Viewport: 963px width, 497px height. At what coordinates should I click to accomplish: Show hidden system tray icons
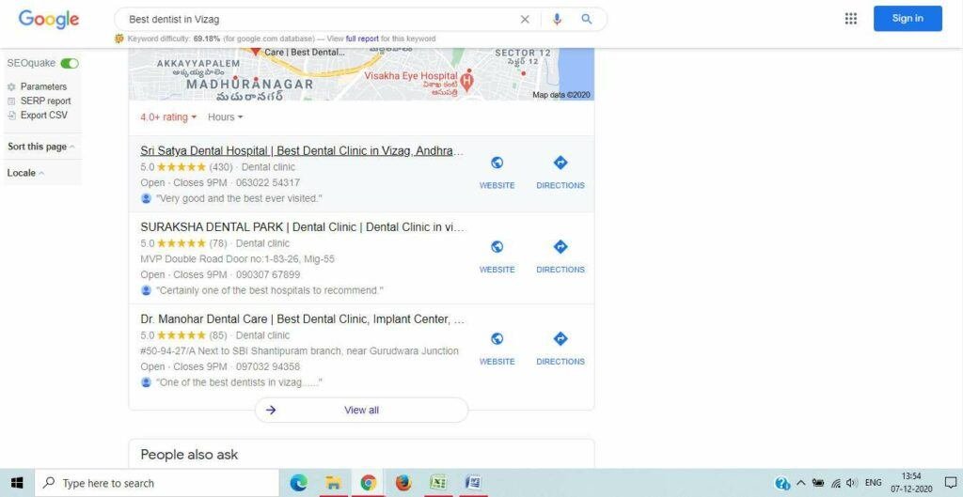click(801, 483)
